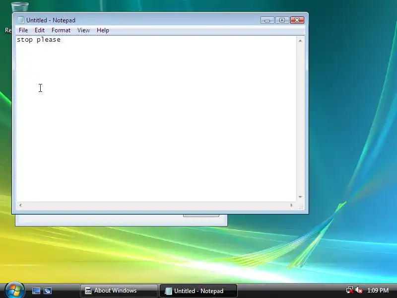Click the Windows Start orb

(x=14, y=290)
